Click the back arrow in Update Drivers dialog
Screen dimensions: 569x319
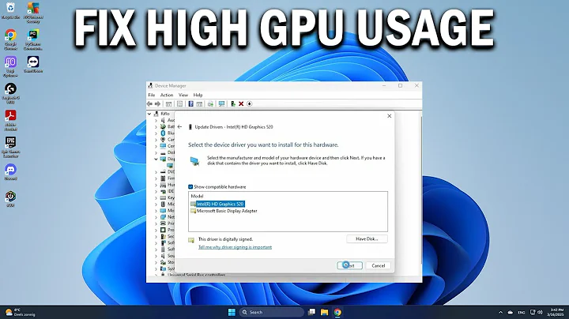(x=179, y=127)
